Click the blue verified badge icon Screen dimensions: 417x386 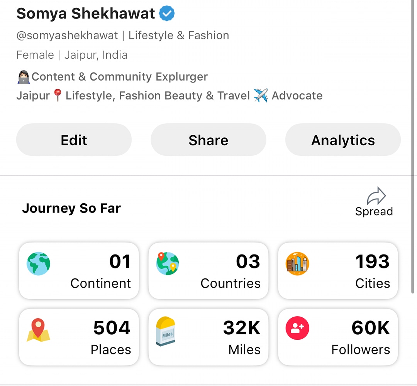(x=167, y=13)
